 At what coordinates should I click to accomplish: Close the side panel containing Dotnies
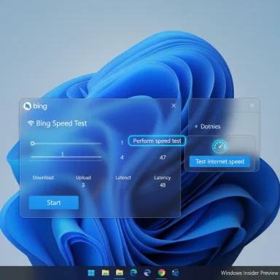tap(252, 106)
